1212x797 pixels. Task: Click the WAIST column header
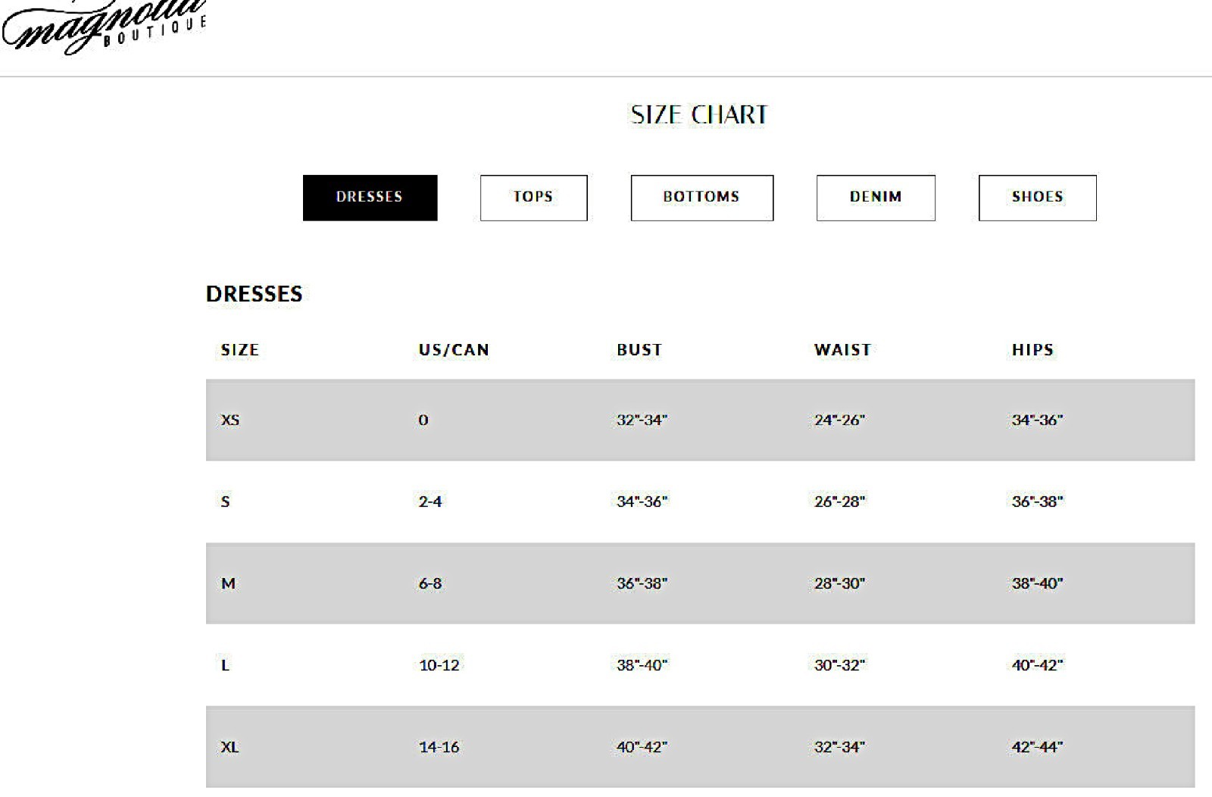(842, 350)
